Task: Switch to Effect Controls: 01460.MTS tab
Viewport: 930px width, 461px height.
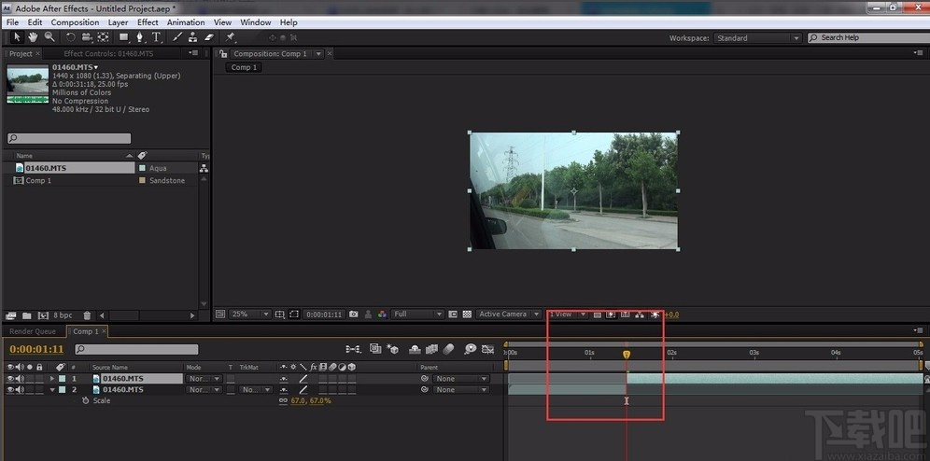Action: click(x=108, y=53)
